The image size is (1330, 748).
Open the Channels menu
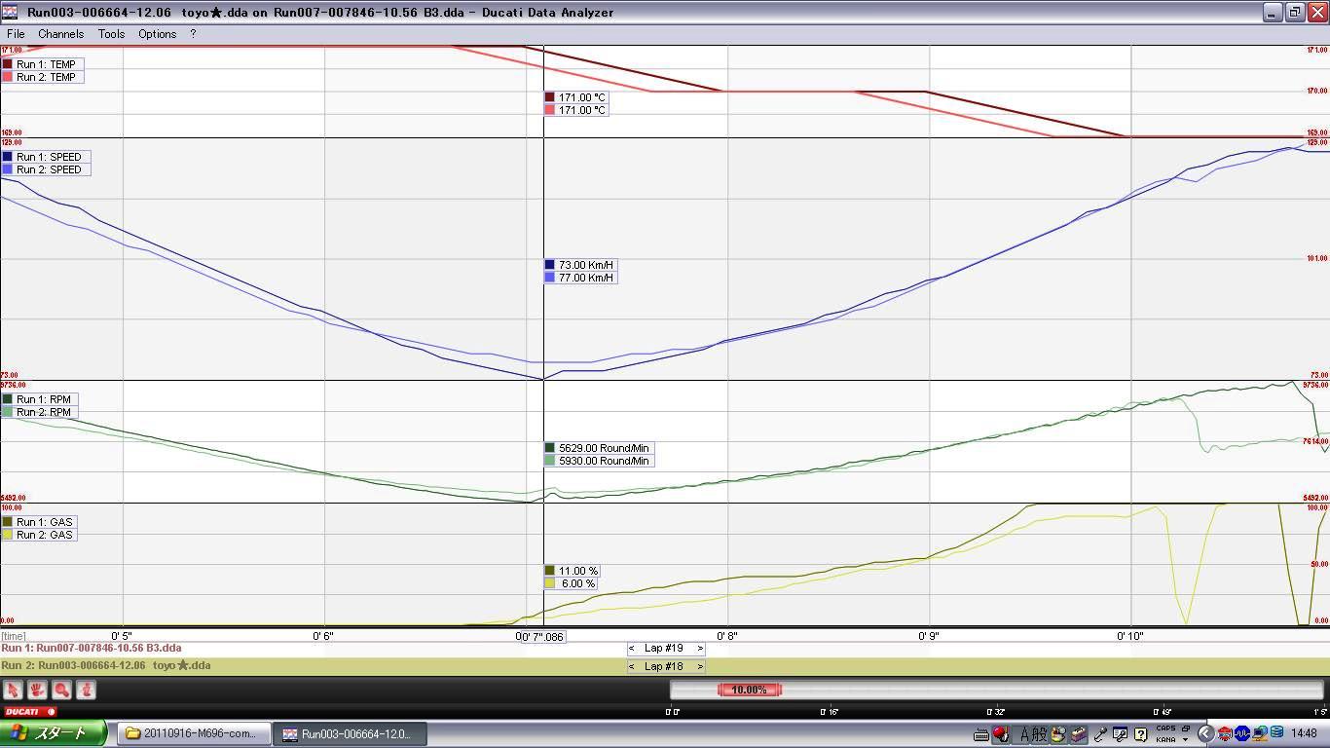(x=60, y=33)
